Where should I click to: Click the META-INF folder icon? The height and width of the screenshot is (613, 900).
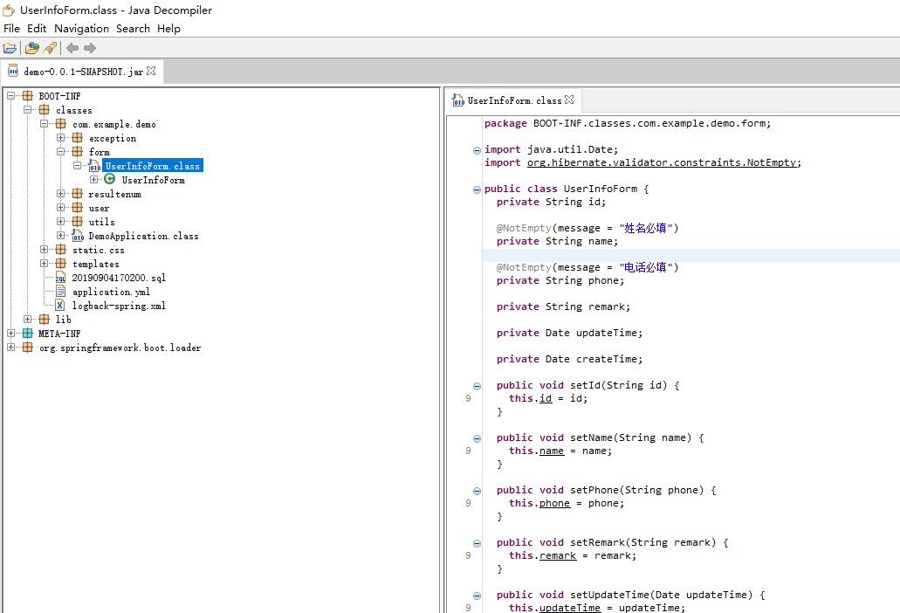28,333
